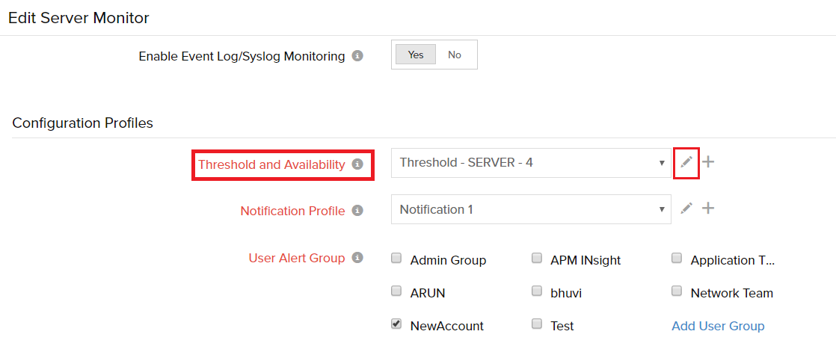Open the Threshold - SERVER - 4 dropdown
Viewport: 836px width, 352px height.
pyautogui.click(x=531, y=162)
